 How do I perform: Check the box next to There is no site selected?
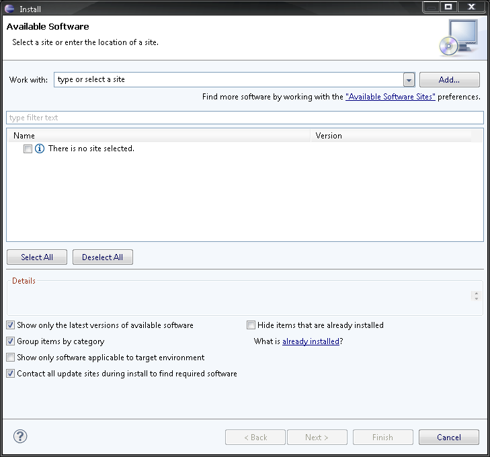click(x=28, y=149)
